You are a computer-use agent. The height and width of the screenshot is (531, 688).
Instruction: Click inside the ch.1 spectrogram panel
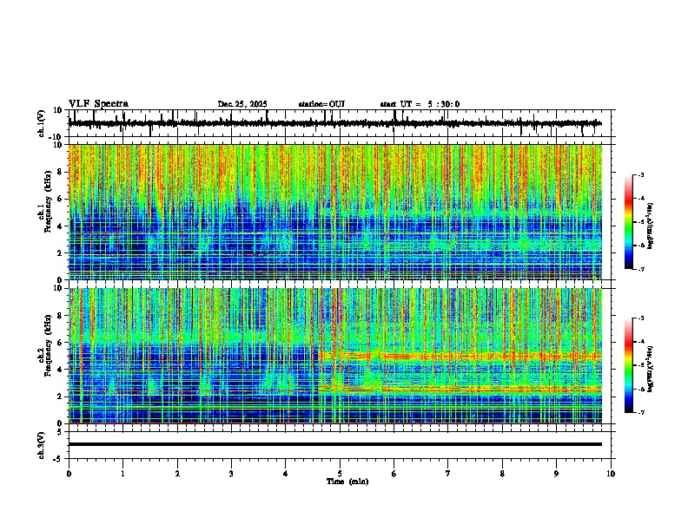334,212
